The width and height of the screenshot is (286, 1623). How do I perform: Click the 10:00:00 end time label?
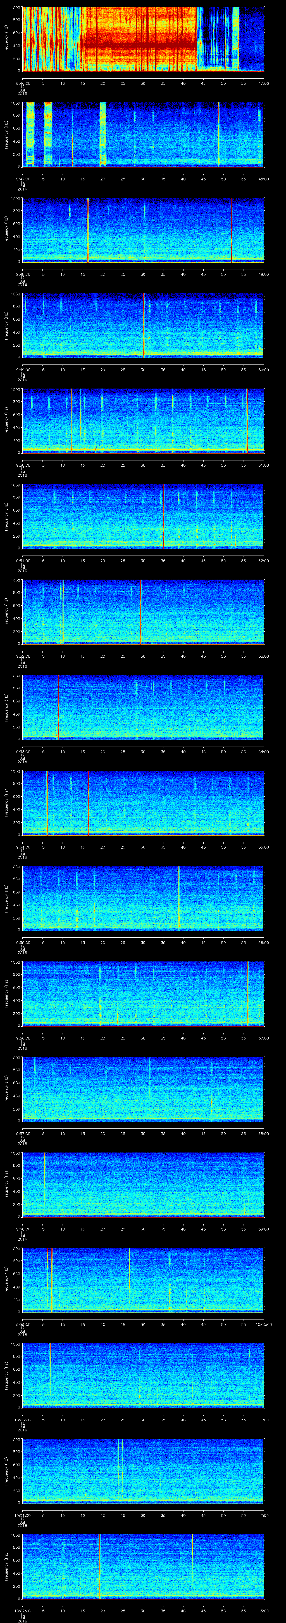pos(263,1325)
